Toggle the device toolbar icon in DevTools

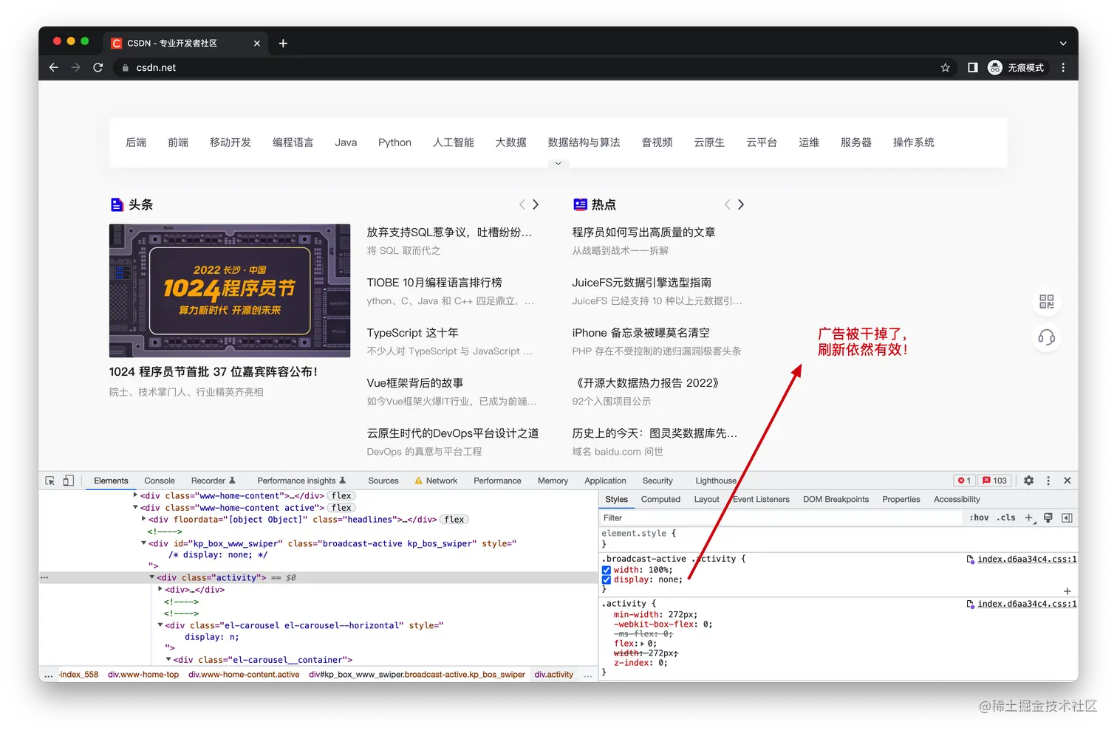point(68,481)
